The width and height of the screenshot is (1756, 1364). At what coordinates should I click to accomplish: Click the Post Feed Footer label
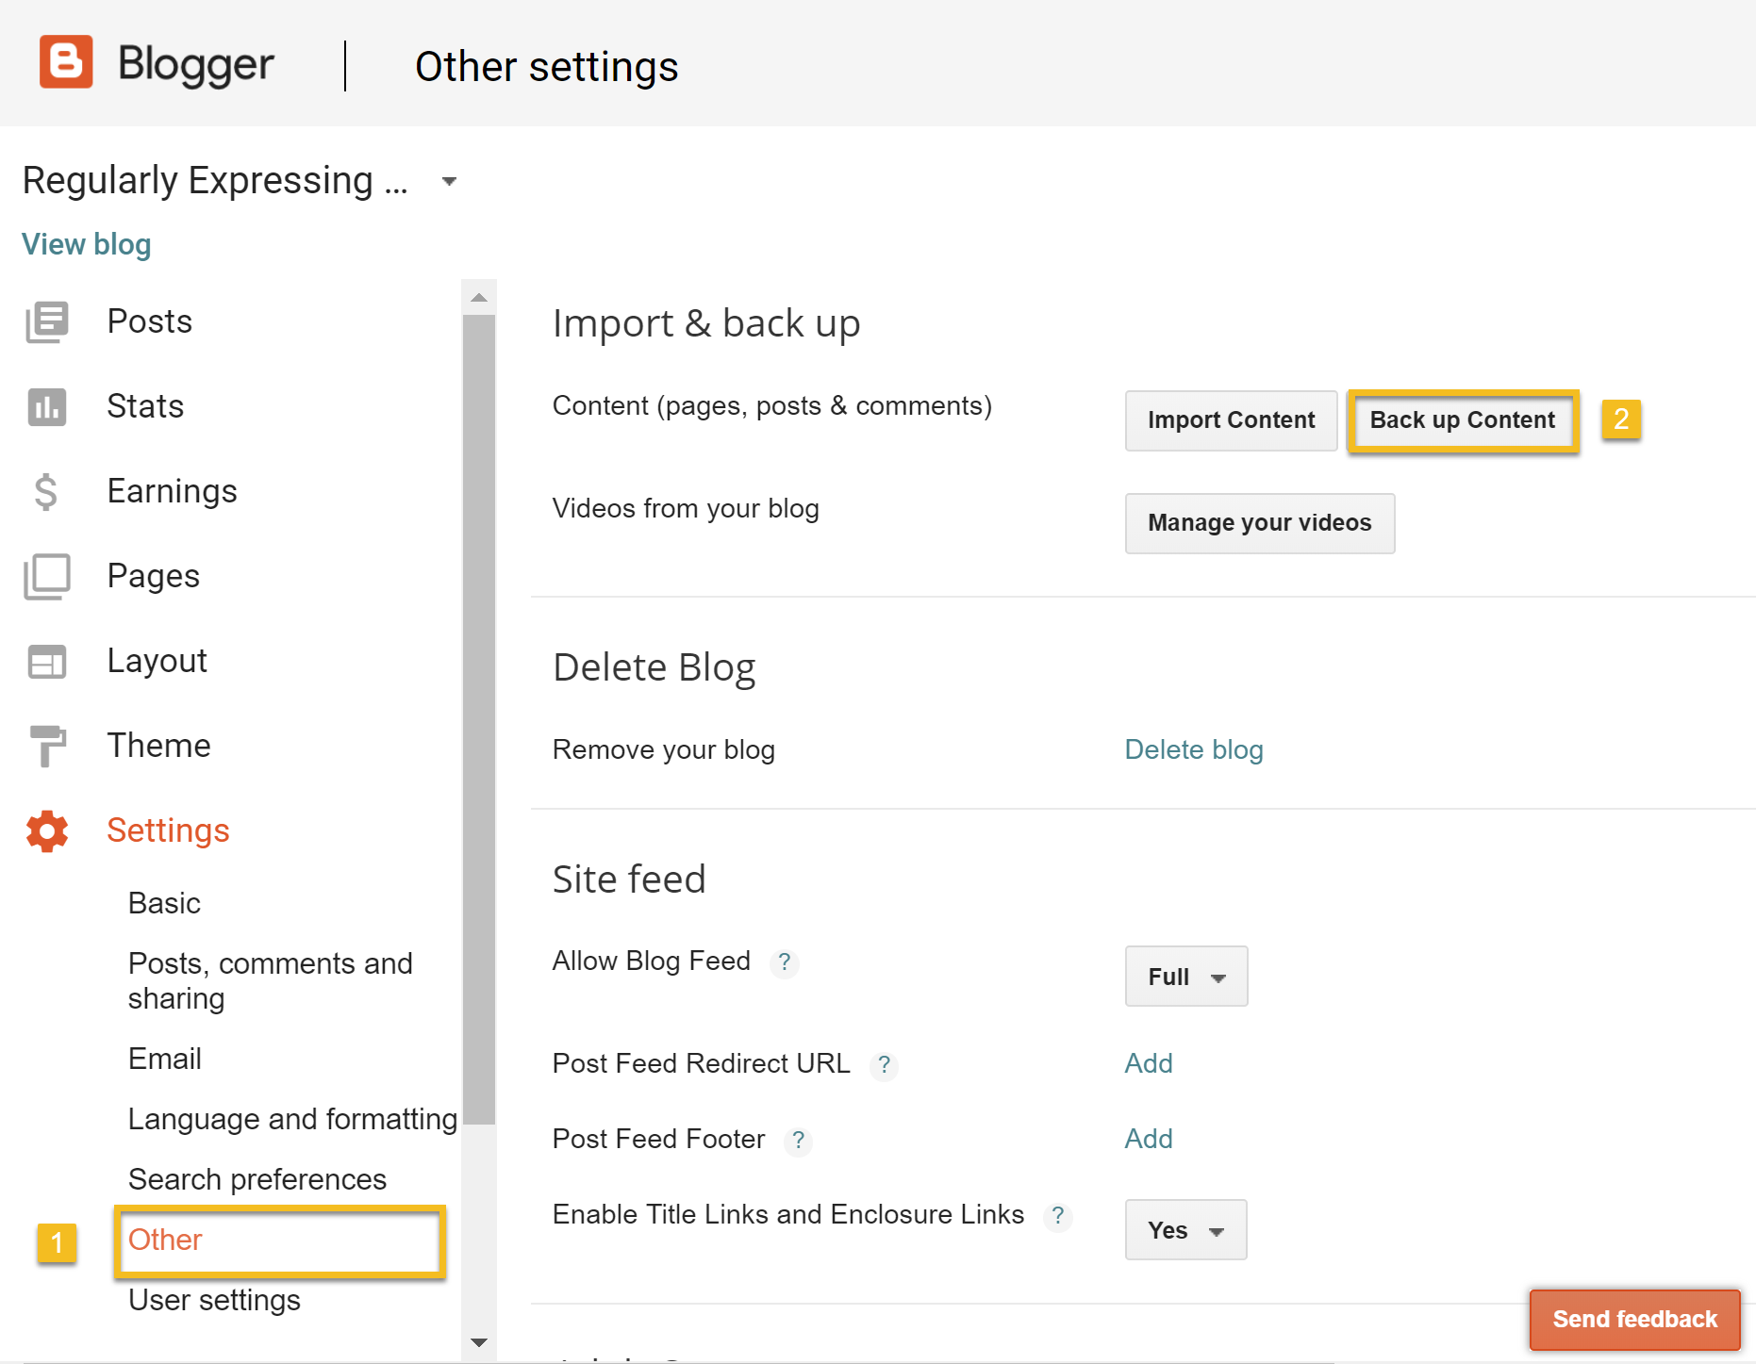(658, 1139)
